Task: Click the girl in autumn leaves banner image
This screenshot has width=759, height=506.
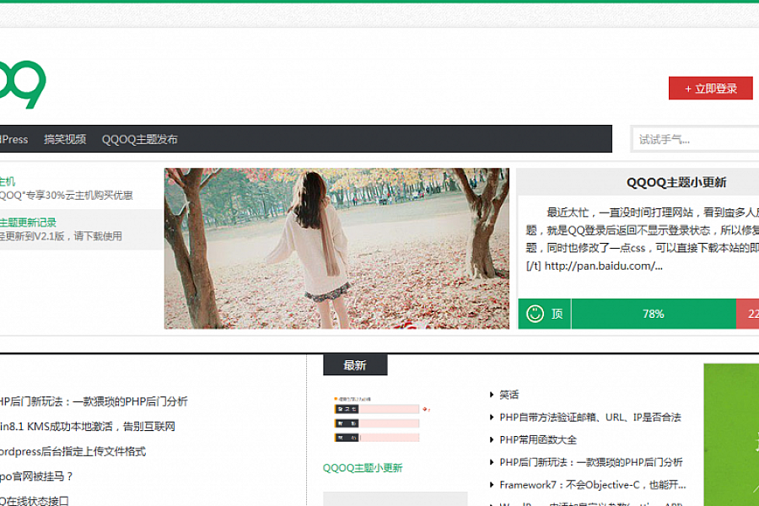Action: pos(336,249)
